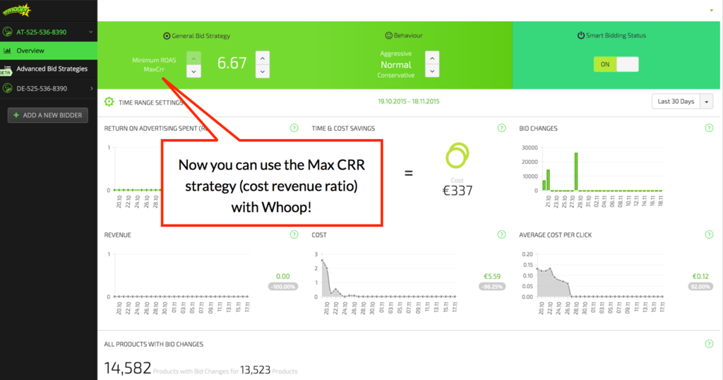Open help for Return on Advertising Spent
The image size is (723, 380).
pos(294,129)
